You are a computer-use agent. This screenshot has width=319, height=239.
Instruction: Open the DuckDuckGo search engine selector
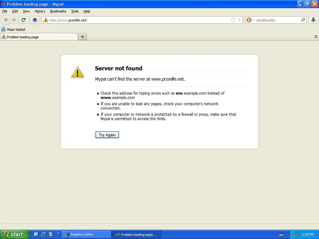(x=250, y=20)
